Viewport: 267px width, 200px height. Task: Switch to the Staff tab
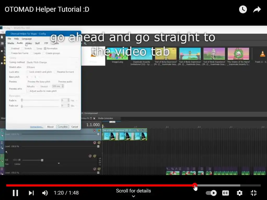pyautogui.click(x=37, y=43)
